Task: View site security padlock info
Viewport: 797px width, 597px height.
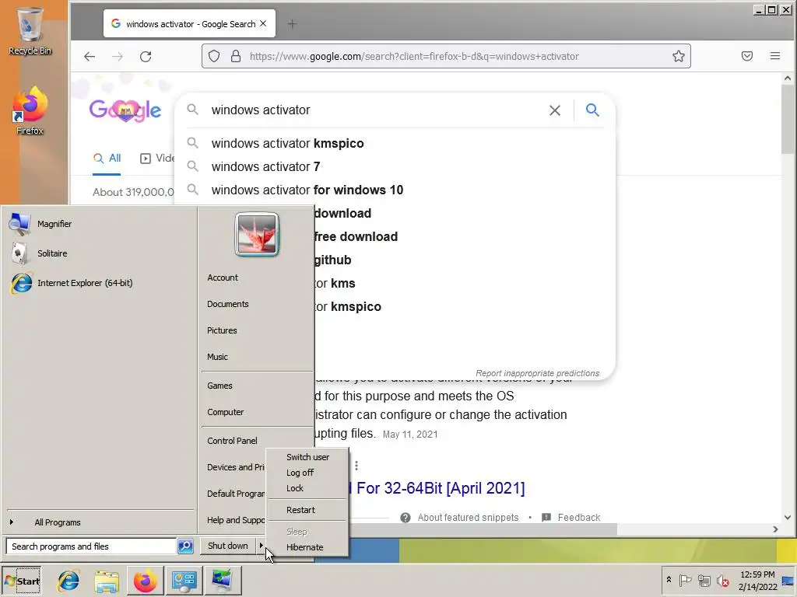Action: point(235,56)
